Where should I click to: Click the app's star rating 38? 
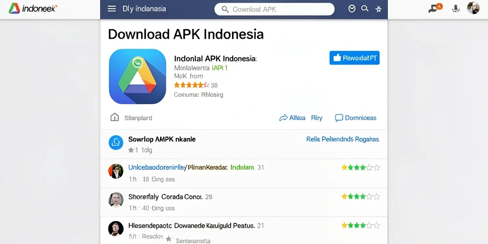pos(196,85)
